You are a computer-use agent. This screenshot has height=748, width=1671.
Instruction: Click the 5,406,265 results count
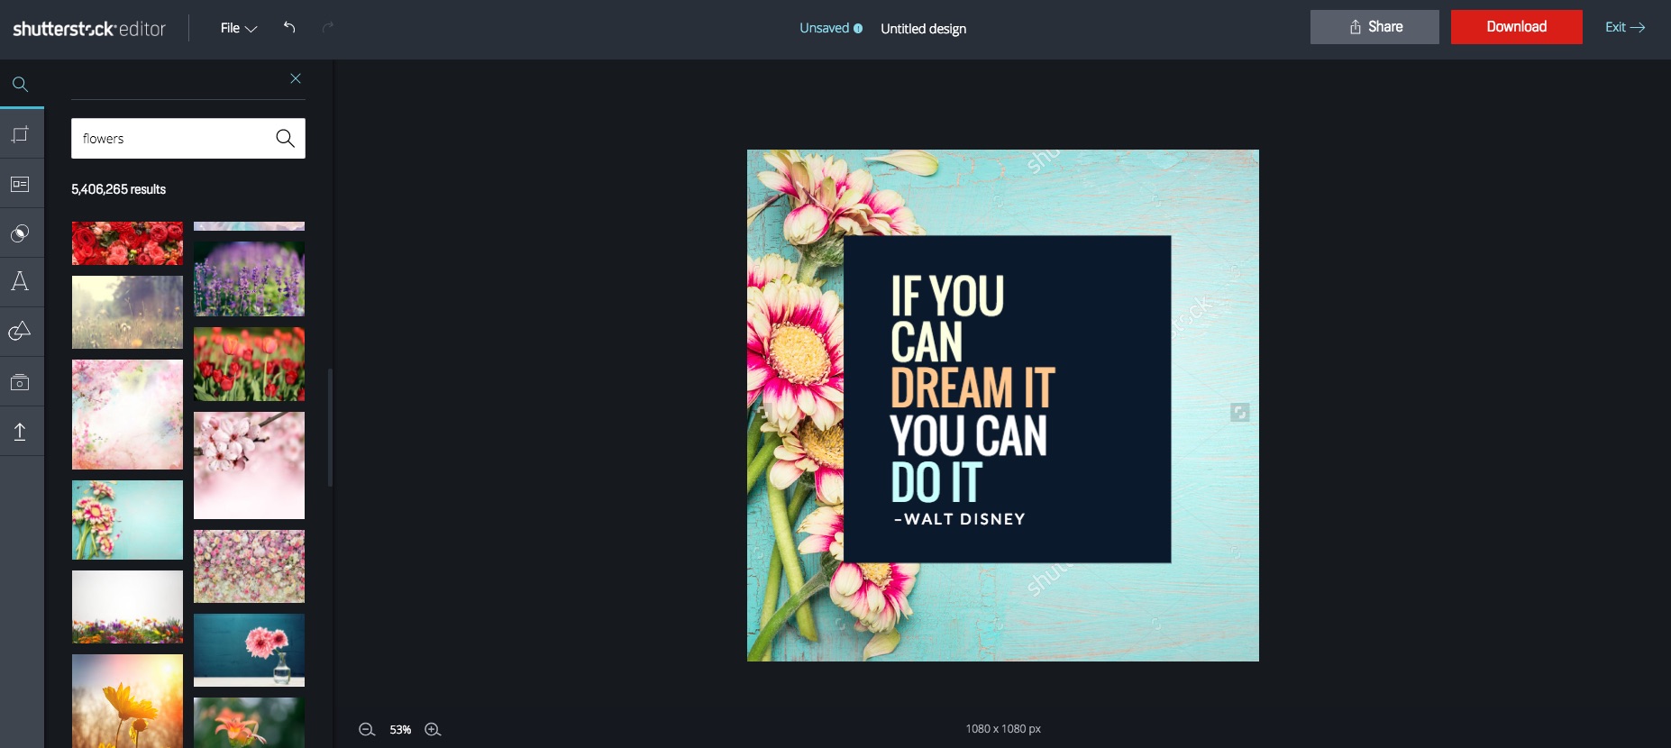[119, 189]
